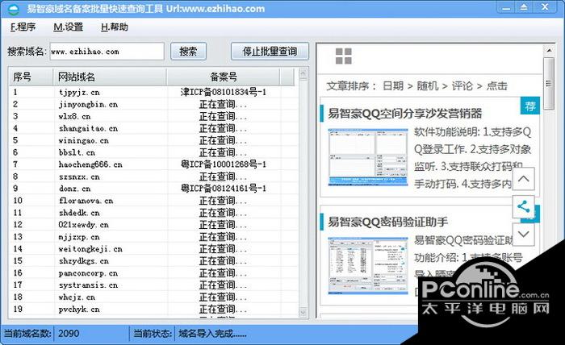The image size is (565, 345).
Task: Open article 易智豪QQ空间分享沙发营销器
Action: (x=404, y=114)
